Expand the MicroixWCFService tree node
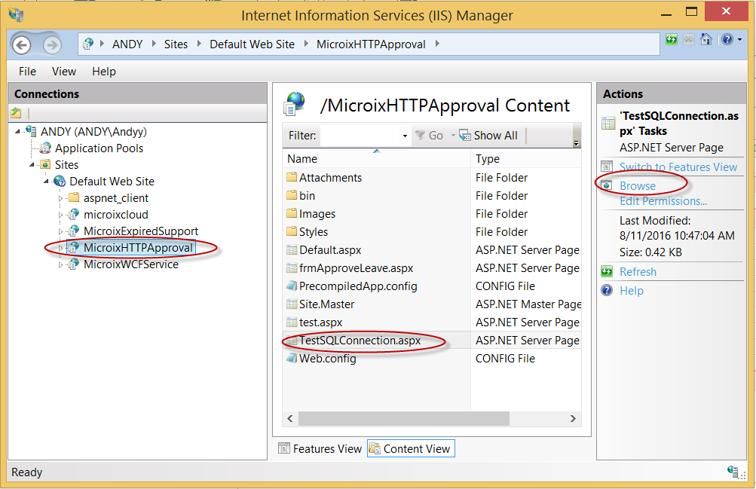The width and height of the screenshot is (756, 489). (x=61, y=264)
